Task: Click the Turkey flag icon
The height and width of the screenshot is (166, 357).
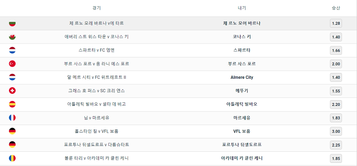Action: [12, 64]
